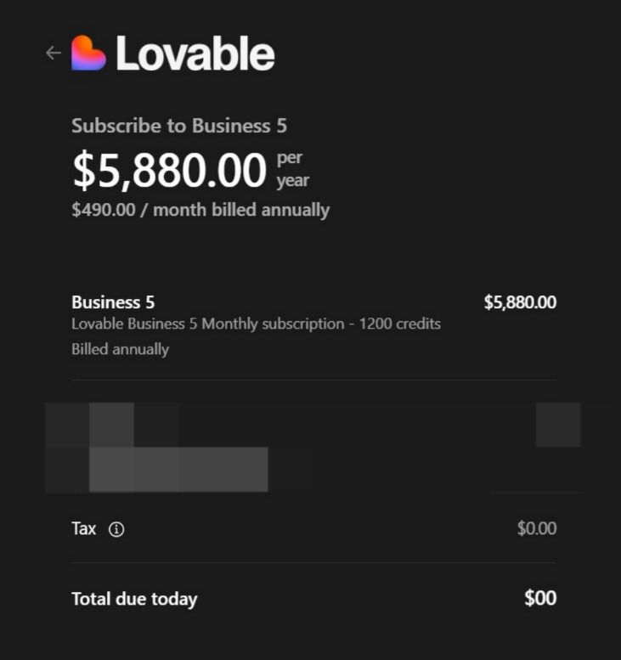This screenshot has width=621, height=660.
Task: Click the large $5,880.00 price
Action: tap(169, 170)
